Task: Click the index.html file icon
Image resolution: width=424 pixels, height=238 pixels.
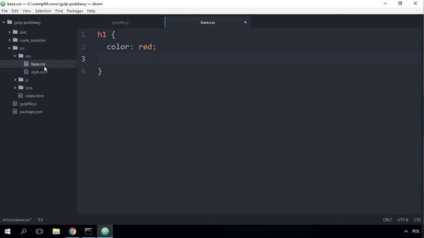Action: point(21,95)
